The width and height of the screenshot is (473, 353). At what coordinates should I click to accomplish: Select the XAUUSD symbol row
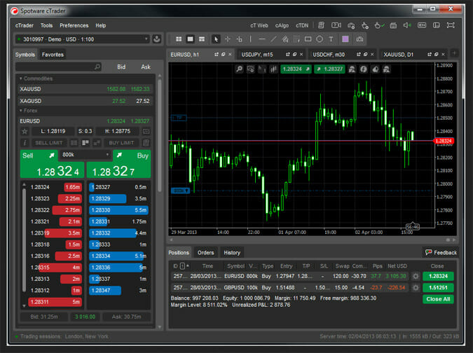(x=85, y=89)
